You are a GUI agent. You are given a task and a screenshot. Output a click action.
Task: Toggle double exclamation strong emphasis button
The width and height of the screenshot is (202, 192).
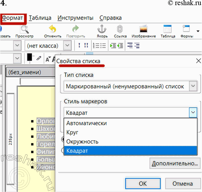coord(86,46)
